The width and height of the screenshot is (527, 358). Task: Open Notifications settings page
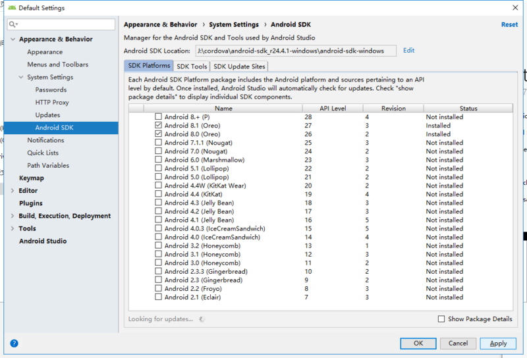pyautogui.click(x=45, y=140)
